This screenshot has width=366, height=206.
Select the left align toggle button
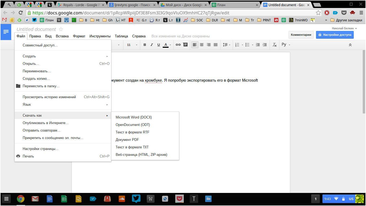pyautogui.click(x=195, y=45)
